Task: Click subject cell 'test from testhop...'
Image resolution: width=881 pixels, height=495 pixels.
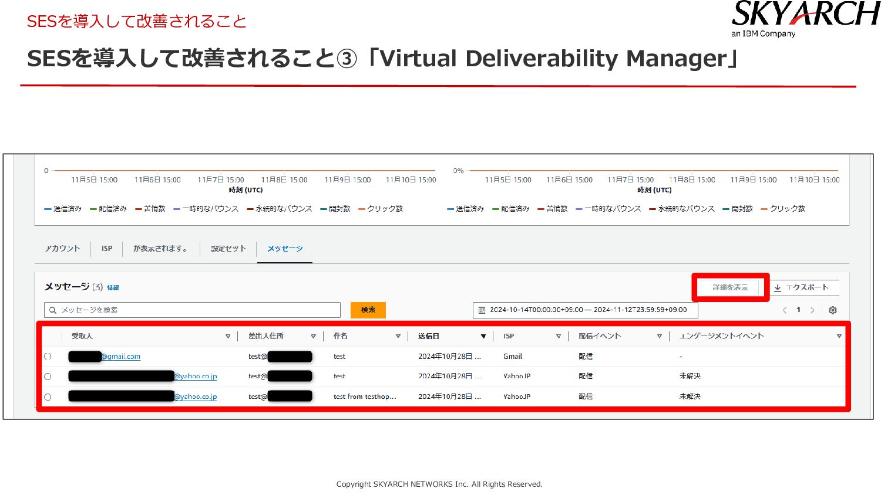Action: 365,397
